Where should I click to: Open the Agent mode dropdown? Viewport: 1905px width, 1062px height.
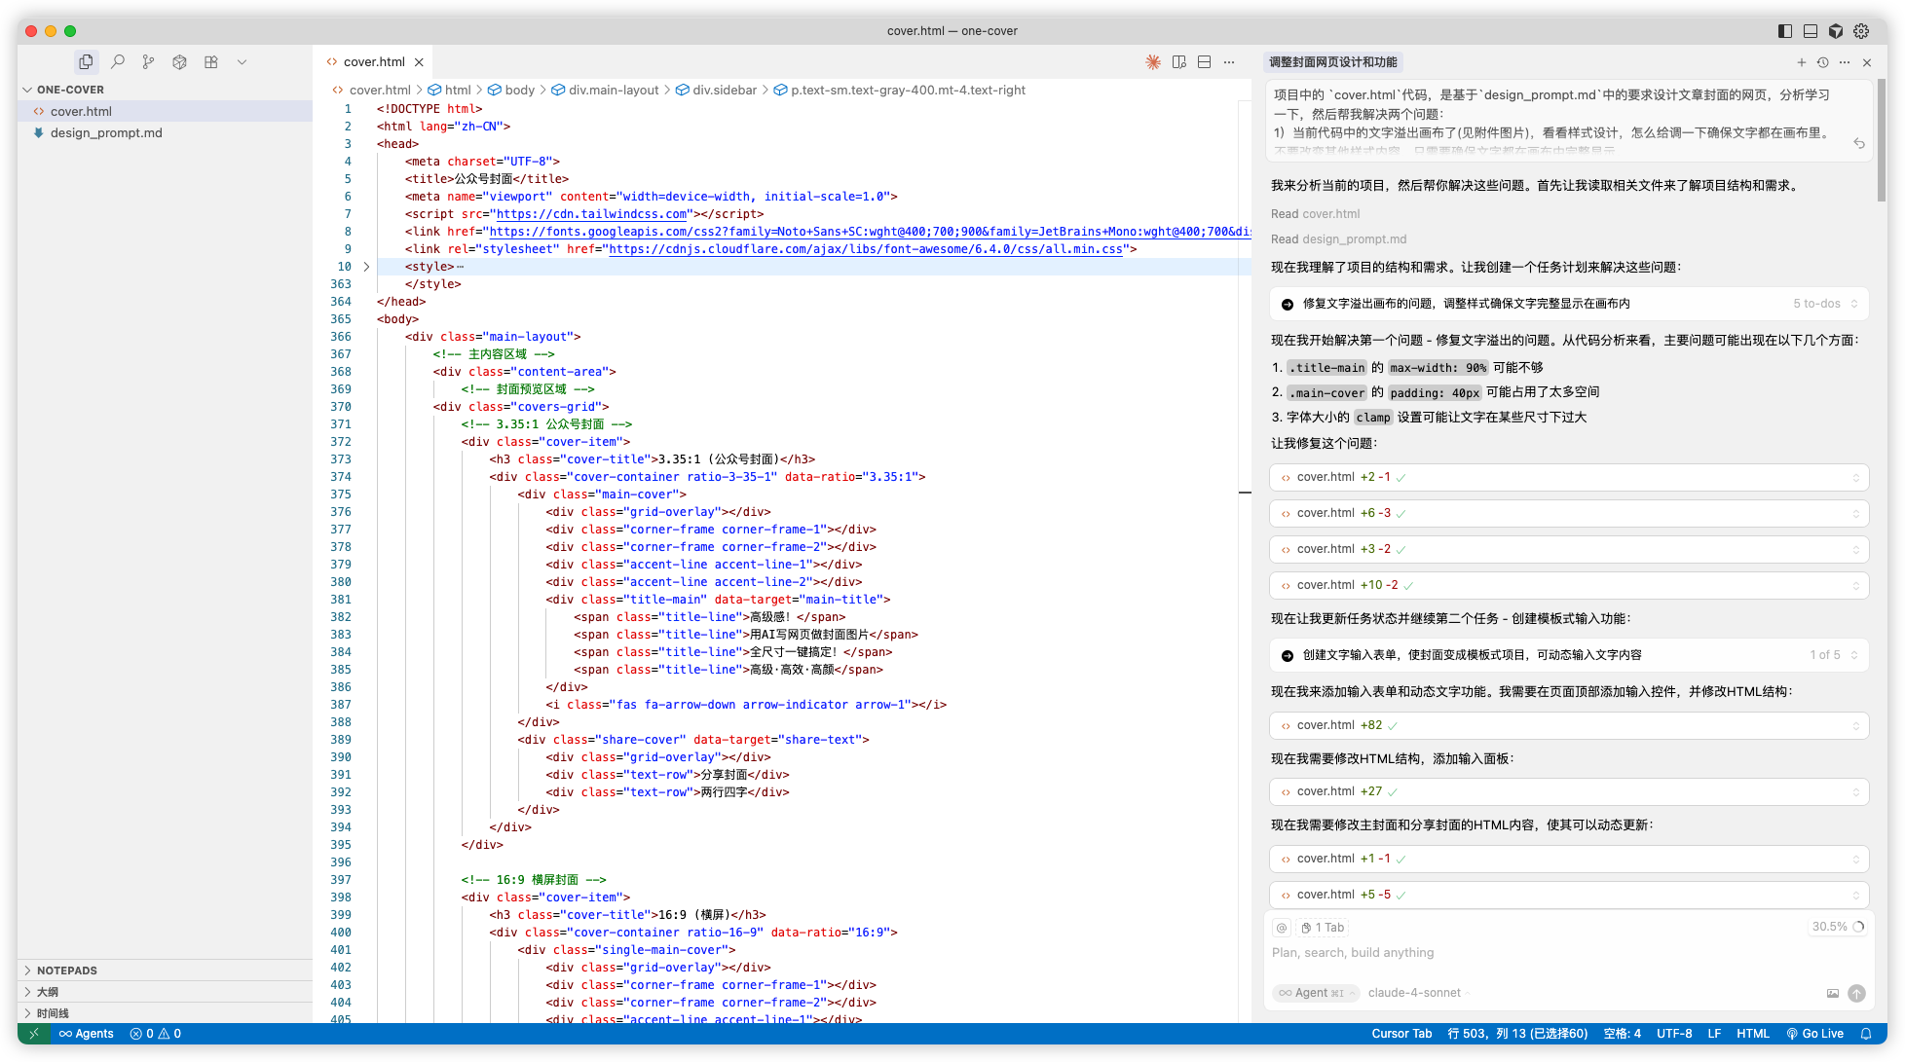point(1317,993)
